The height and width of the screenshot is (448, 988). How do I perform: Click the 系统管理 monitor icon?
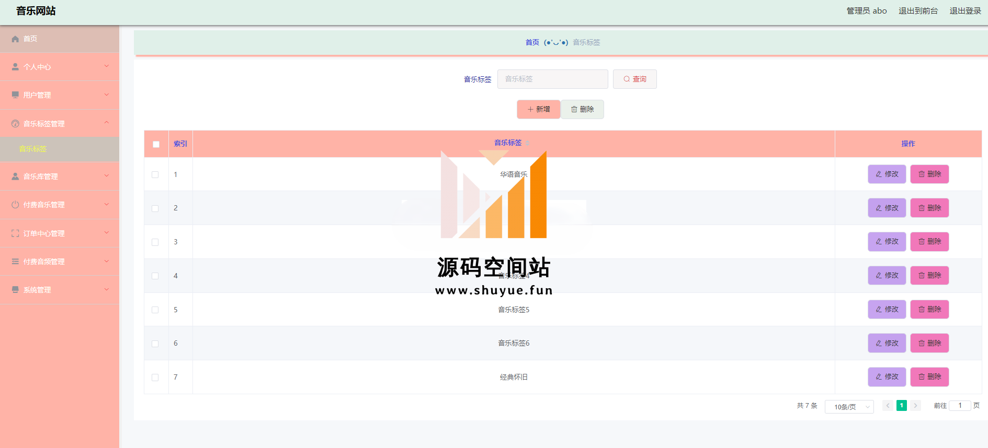(15, 290)
